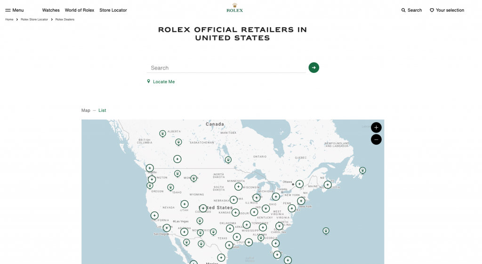The height and width of the screenshot is (264, 482).
Task: Expand cluster marker next to Nebraska label
Action: click(233, 200)
